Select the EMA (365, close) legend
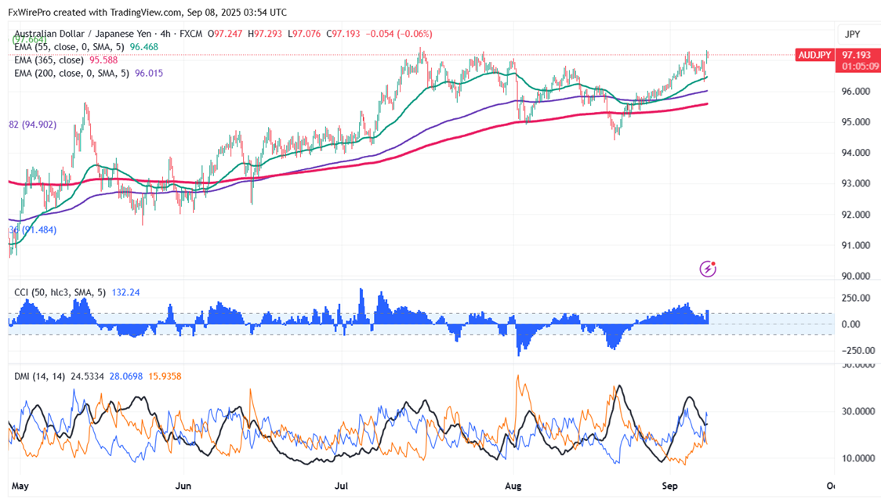881x499 pixels. click(49, 60)
